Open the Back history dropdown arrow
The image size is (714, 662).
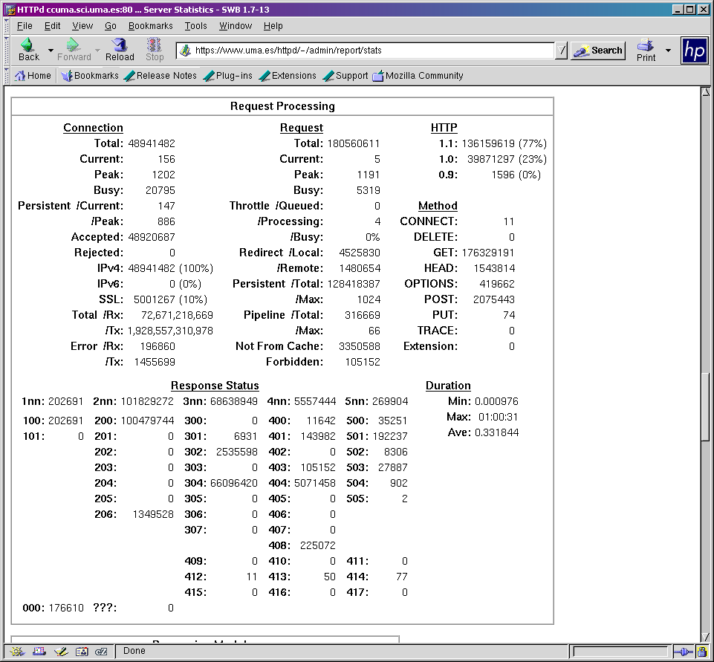coord(51,50)
